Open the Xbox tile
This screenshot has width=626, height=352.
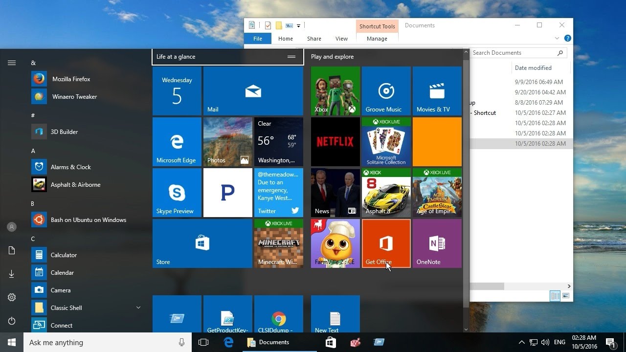[335, 91]
